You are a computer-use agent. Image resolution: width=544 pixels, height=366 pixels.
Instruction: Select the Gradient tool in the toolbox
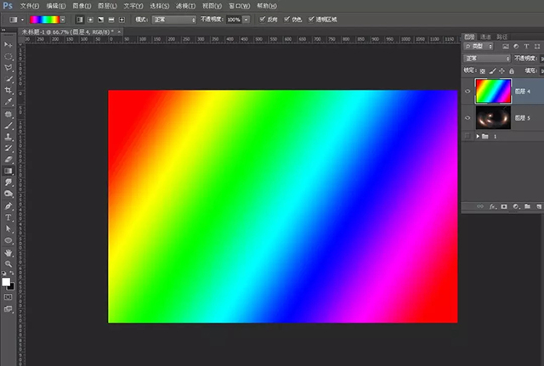(x=8, y=171)
